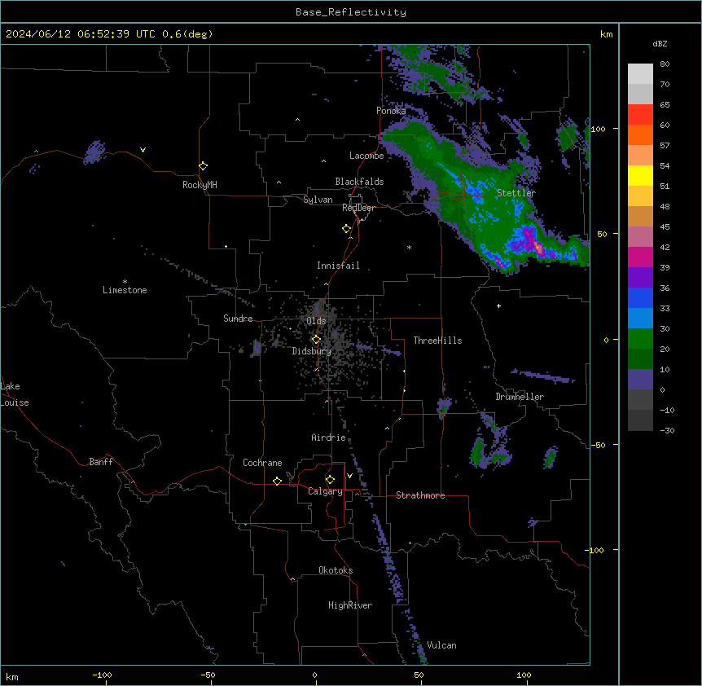Select the yellow V marker northwest of RockyMH
This screenshot has height=686, width=702.
click(x=143, y=150)
